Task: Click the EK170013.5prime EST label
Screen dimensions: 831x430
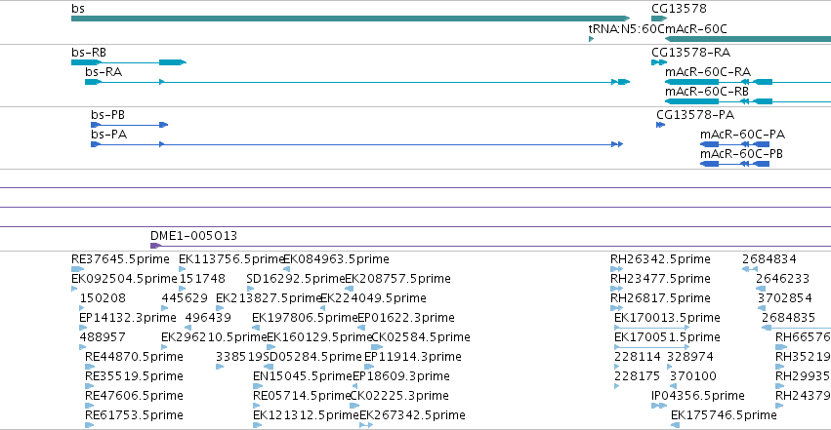Action: click(667, 318)
